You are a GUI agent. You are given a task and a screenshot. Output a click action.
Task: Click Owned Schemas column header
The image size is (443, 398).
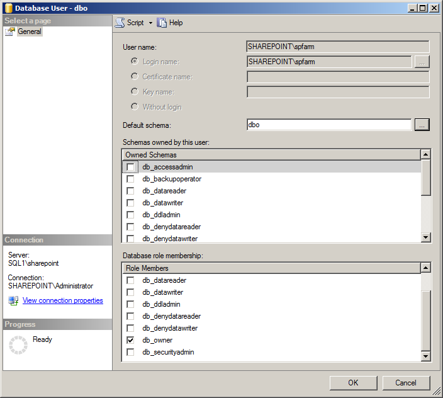271,155
